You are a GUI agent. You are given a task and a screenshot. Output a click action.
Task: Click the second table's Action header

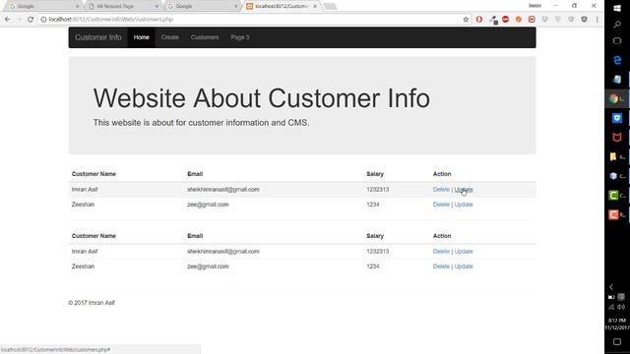[442, 236]
